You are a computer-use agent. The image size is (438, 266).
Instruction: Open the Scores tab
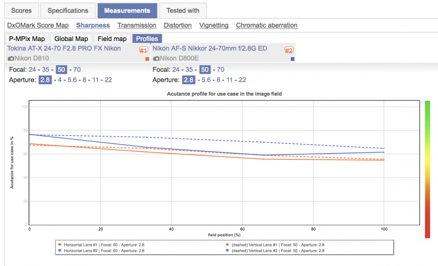click(x=21, y=10)
